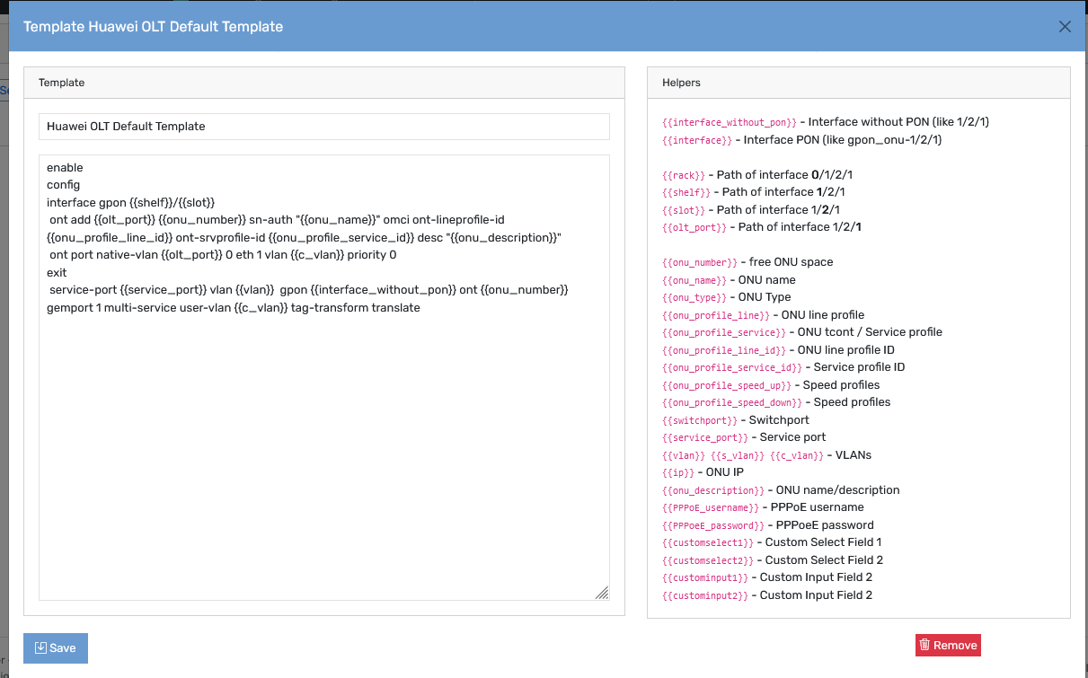Click the Template panel header

[324, 83]
